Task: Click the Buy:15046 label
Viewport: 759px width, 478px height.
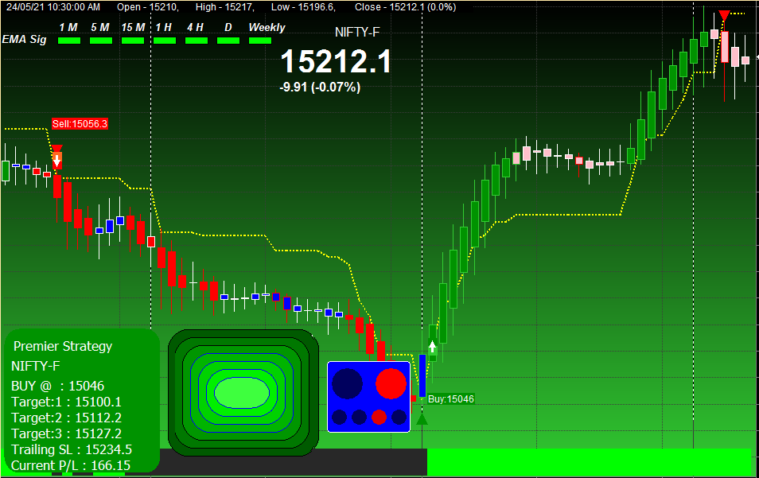Action: (x=450, y=398)
